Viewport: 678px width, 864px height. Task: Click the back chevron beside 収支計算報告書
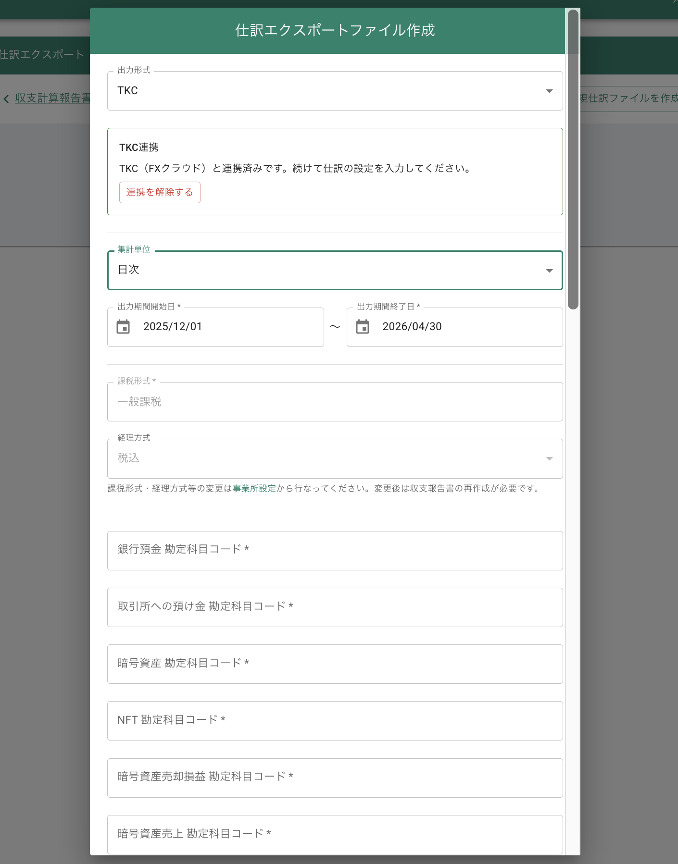(x=6, y=99)
